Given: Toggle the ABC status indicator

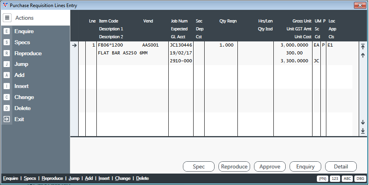Looking at the screenshot, I should (347, 179).
